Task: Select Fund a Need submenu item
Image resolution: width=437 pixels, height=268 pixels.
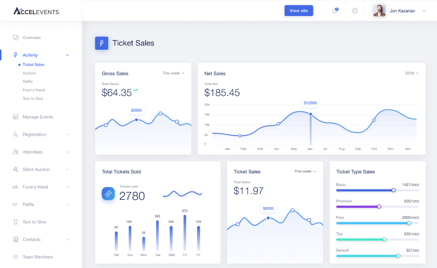Action: (34, 90)
